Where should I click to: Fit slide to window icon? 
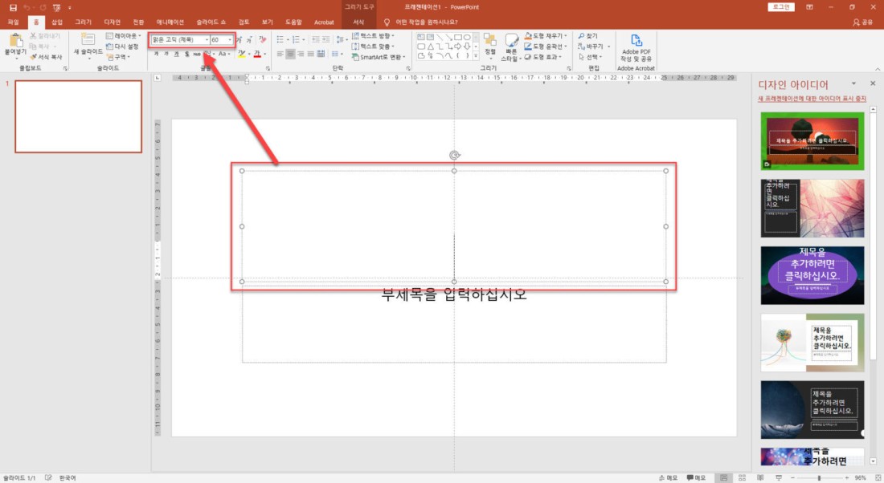click(878, 477)
